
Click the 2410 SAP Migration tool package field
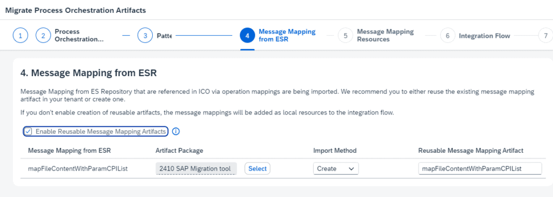[196, 169]
